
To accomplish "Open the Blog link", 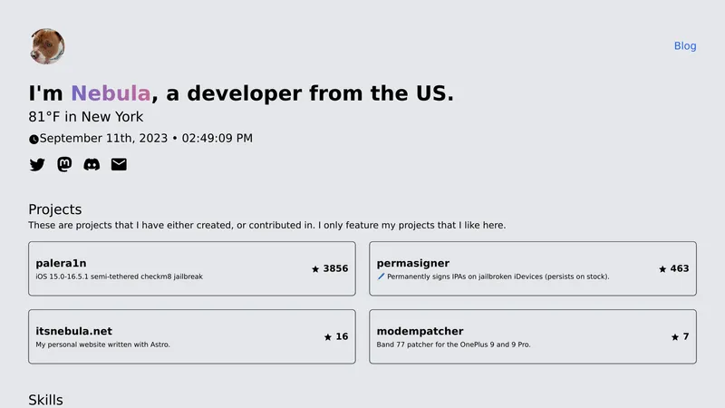I will point(685,46).
